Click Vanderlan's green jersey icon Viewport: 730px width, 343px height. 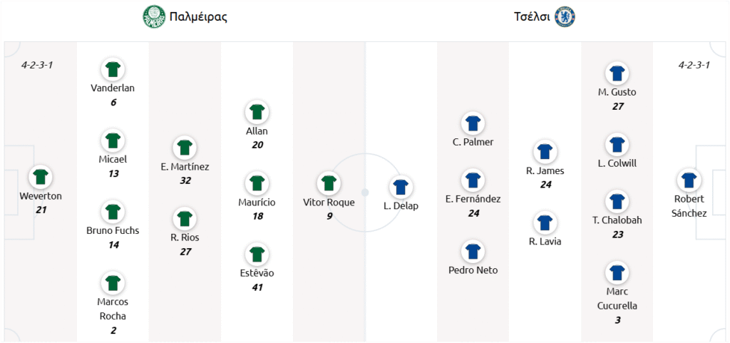pos(113,69)
